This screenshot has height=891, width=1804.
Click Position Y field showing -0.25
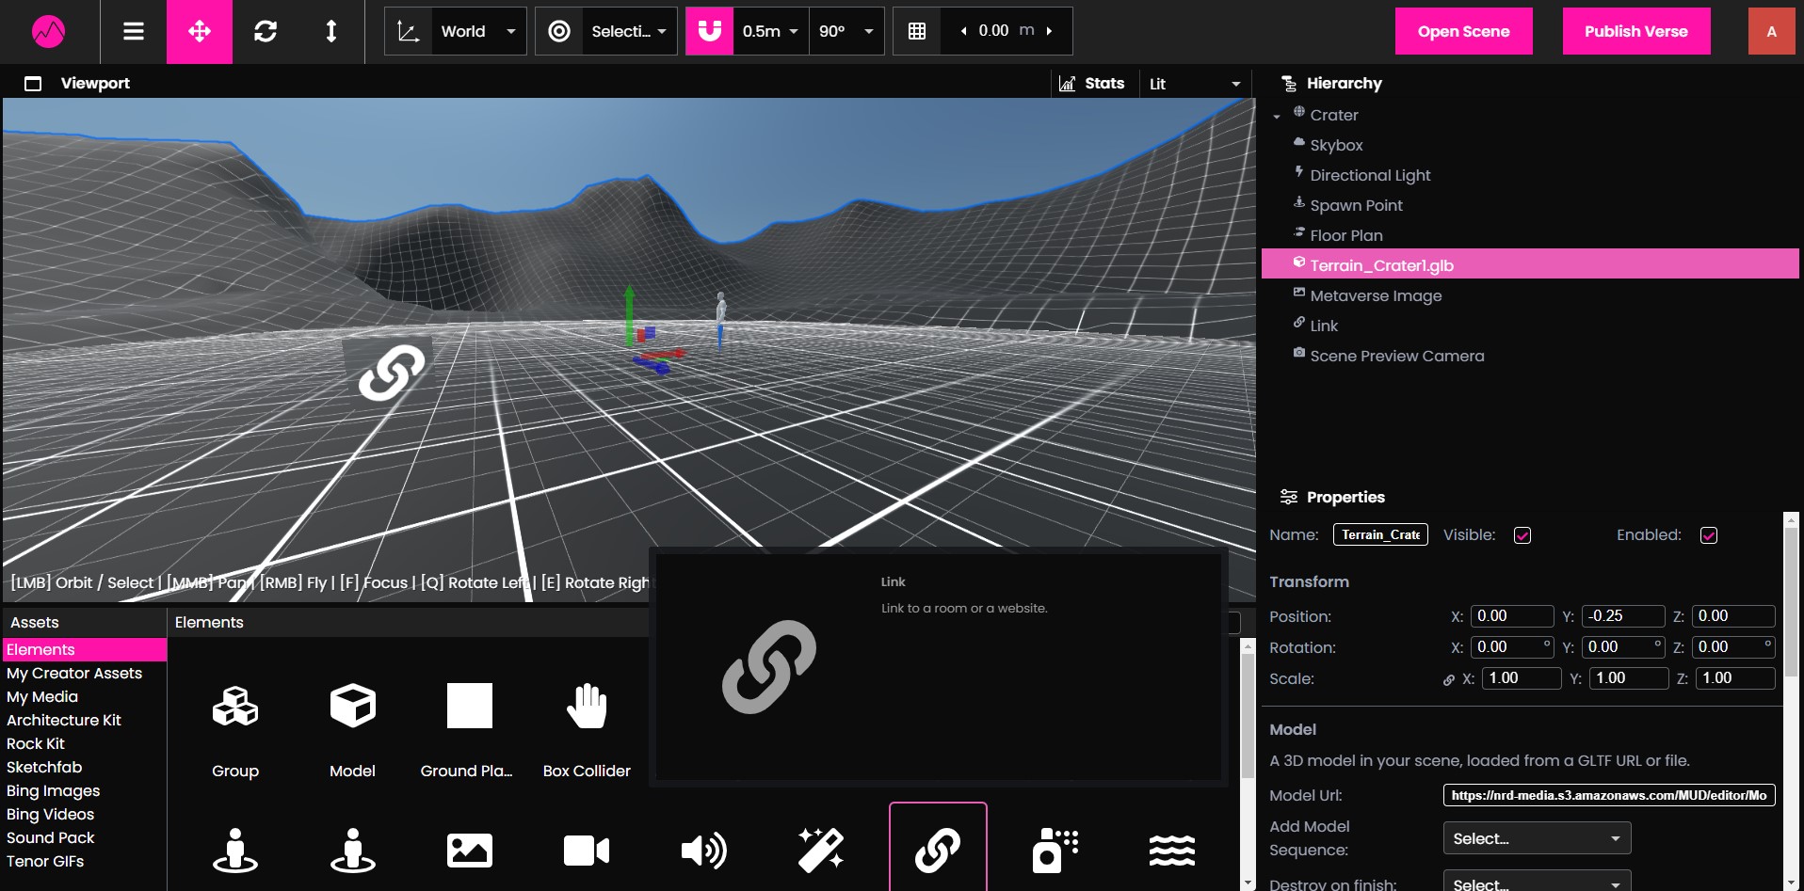tap(1623, 616)
